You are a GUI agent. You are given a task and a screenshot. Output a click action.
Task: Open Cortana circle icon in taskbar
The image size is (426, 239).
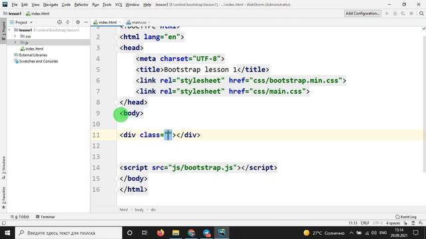(130, 233)
